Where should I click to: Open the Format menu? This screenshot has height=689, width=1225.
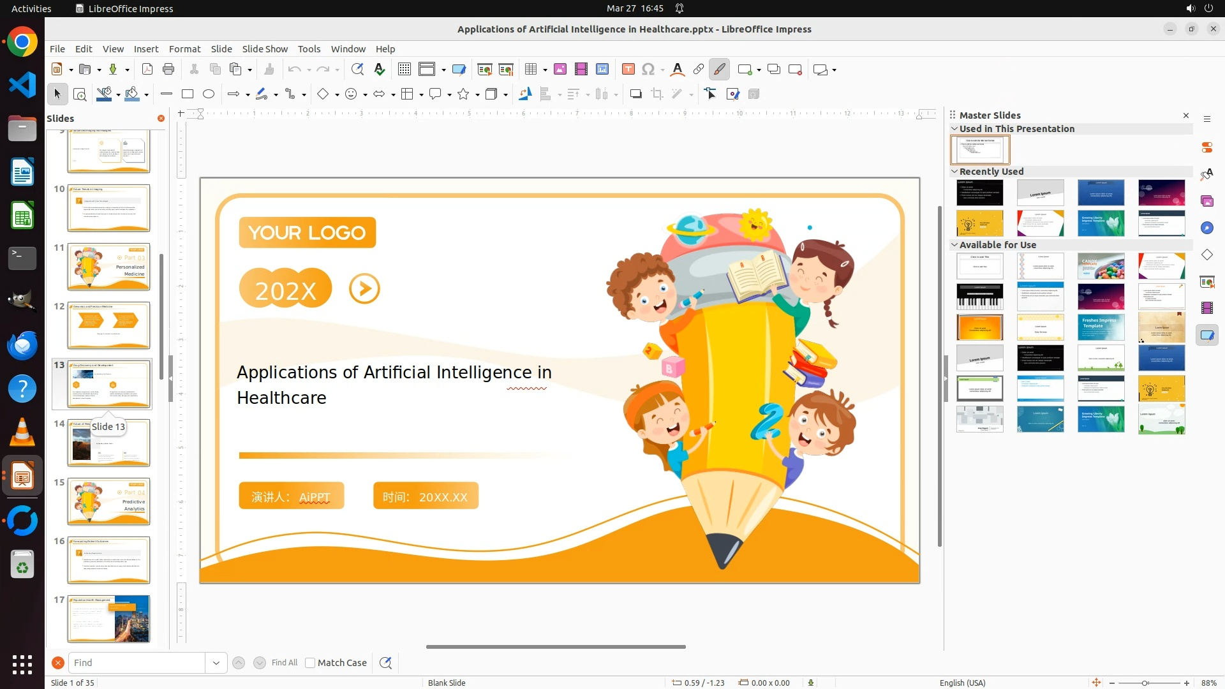pyautogui.click(x=184, y=49)
